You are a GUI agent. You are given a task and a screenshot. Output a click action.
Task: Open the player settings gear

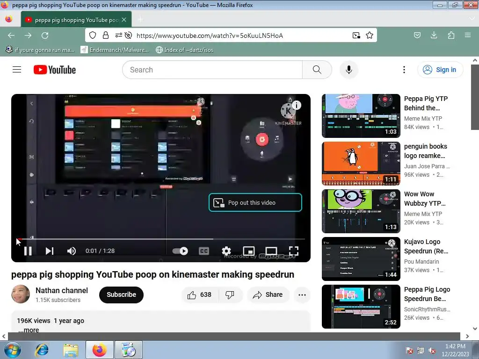pos(226,251)
